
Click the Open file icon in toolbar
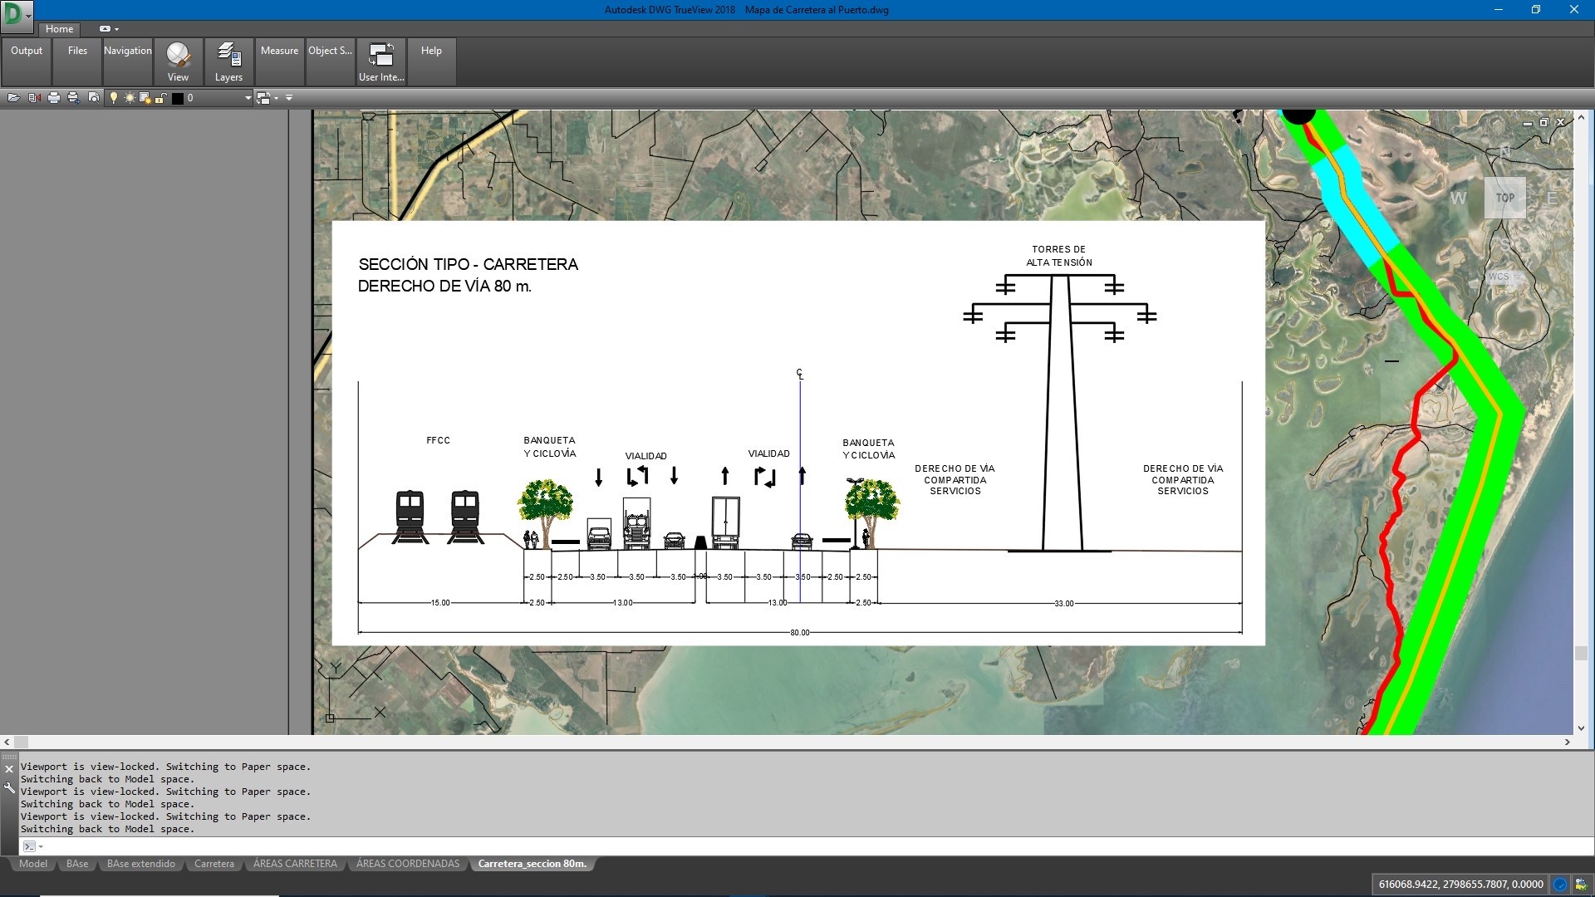[13, 98]
